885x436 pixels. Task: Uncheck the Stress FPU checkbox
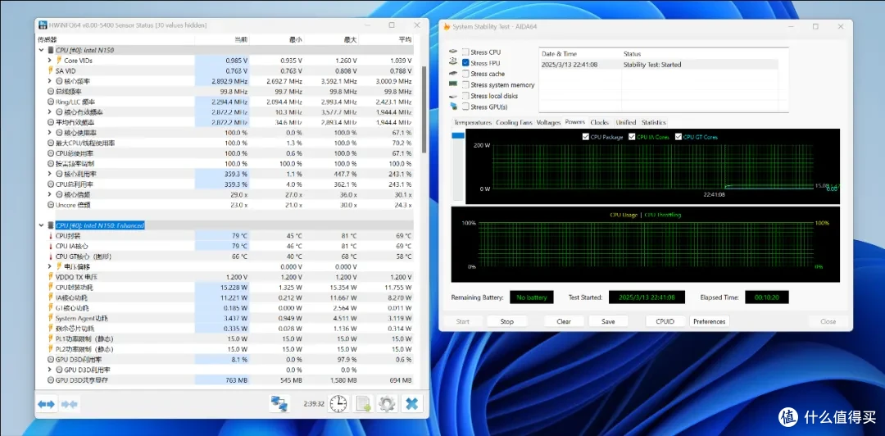(x=465, y=62)
